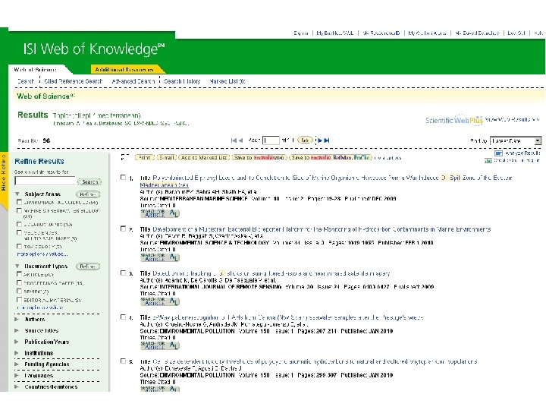
Task: Collapse Document Types section
Action: coord(17,266)
